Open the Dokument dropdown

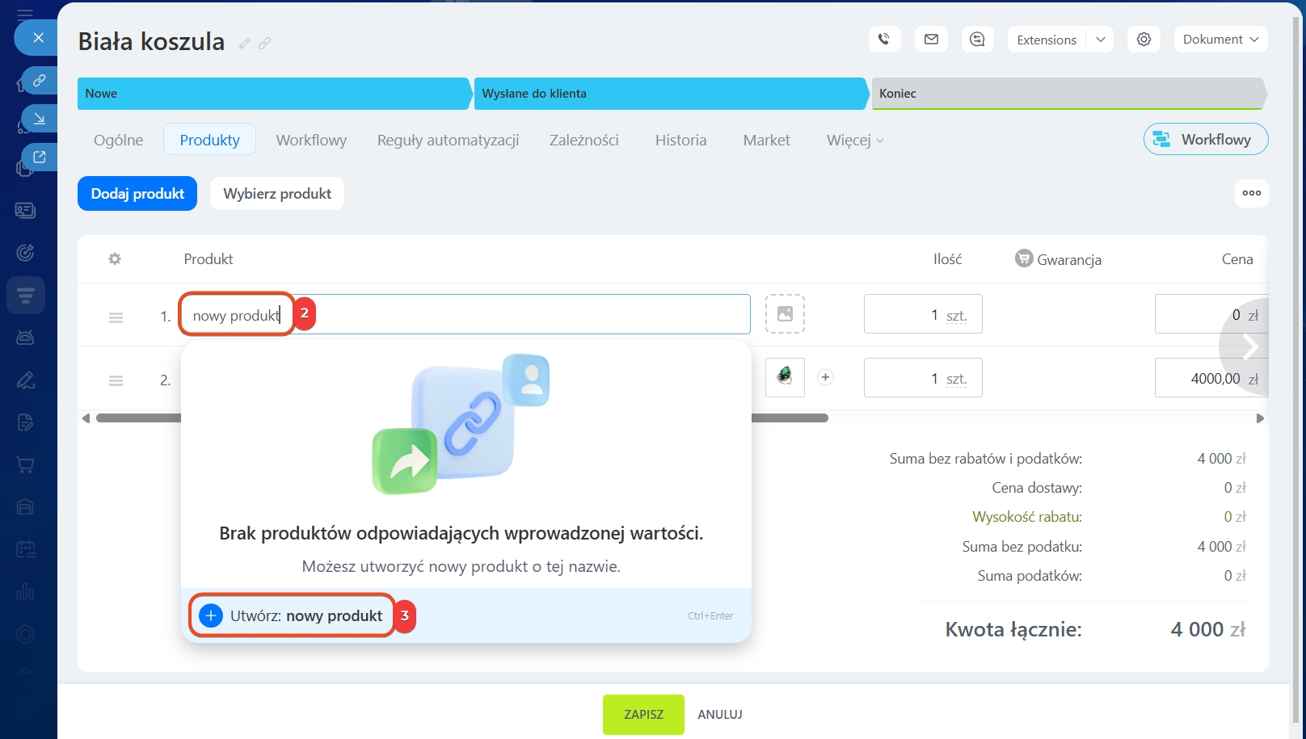pyautogui.click(x=1220, y=40)
